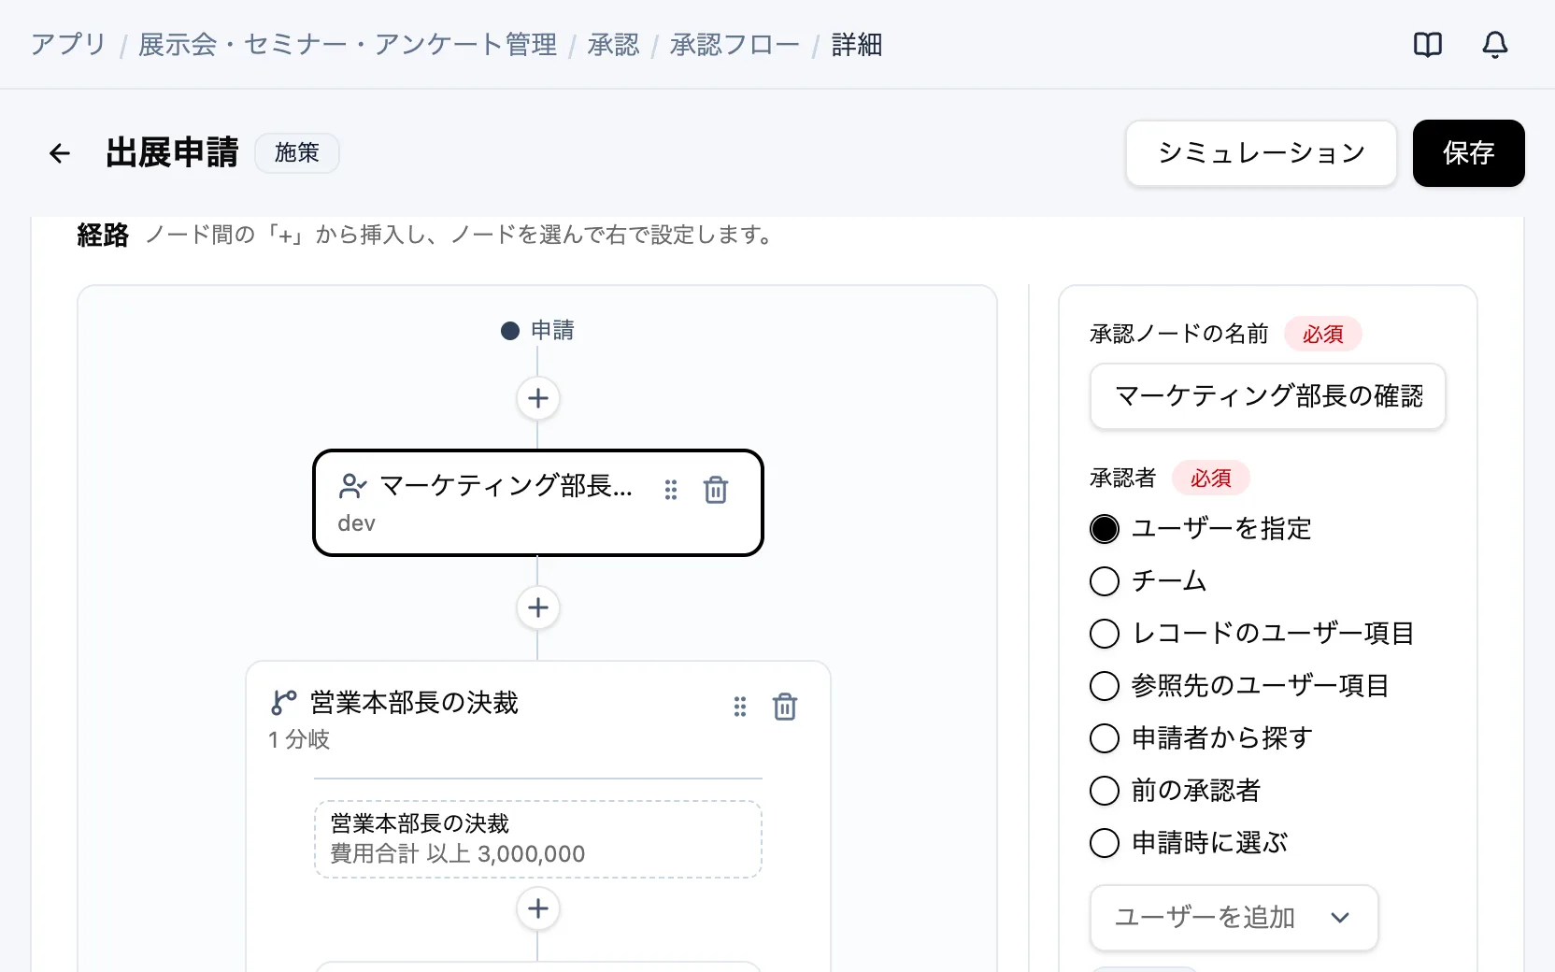Choose 前の承認者 radio option
The image size is (1555, 972).
[1105, 791]
